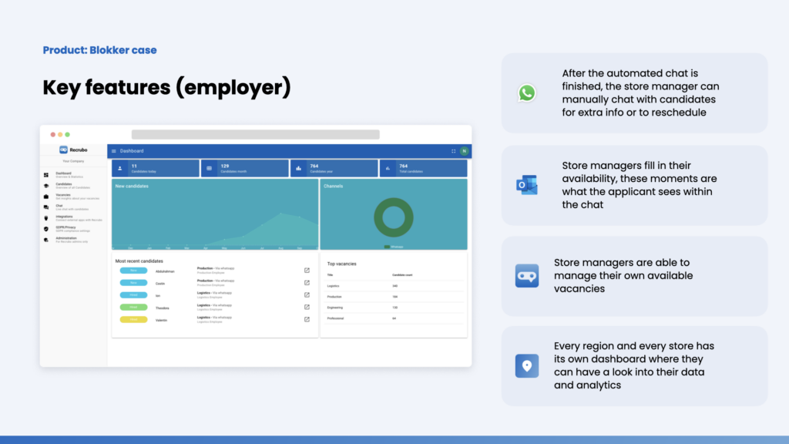Click the WhatsApp icon on the slide
789x444 pixels.
527,93
